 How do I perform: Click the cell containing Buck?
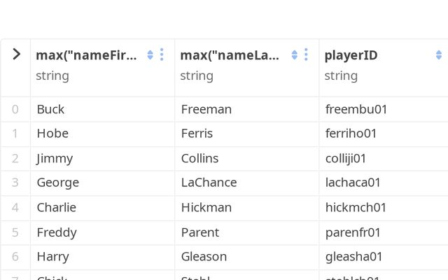tap(50, 109)
